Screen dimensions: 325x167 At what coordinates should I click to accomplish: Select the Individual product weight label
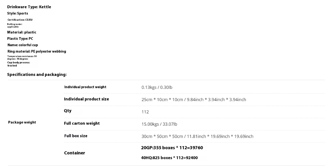click(x=85, y=87)
